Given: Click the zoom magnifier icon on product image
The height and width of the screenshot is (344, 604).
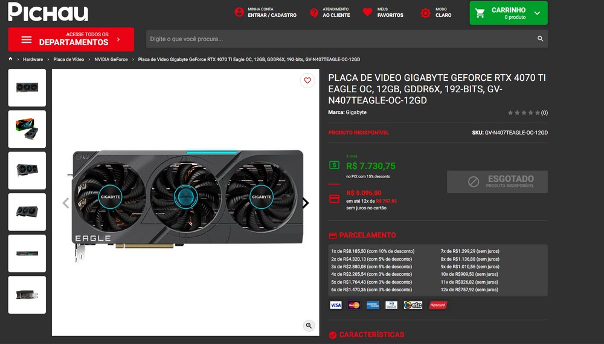Looking at the screenshot, I should 309,325.
